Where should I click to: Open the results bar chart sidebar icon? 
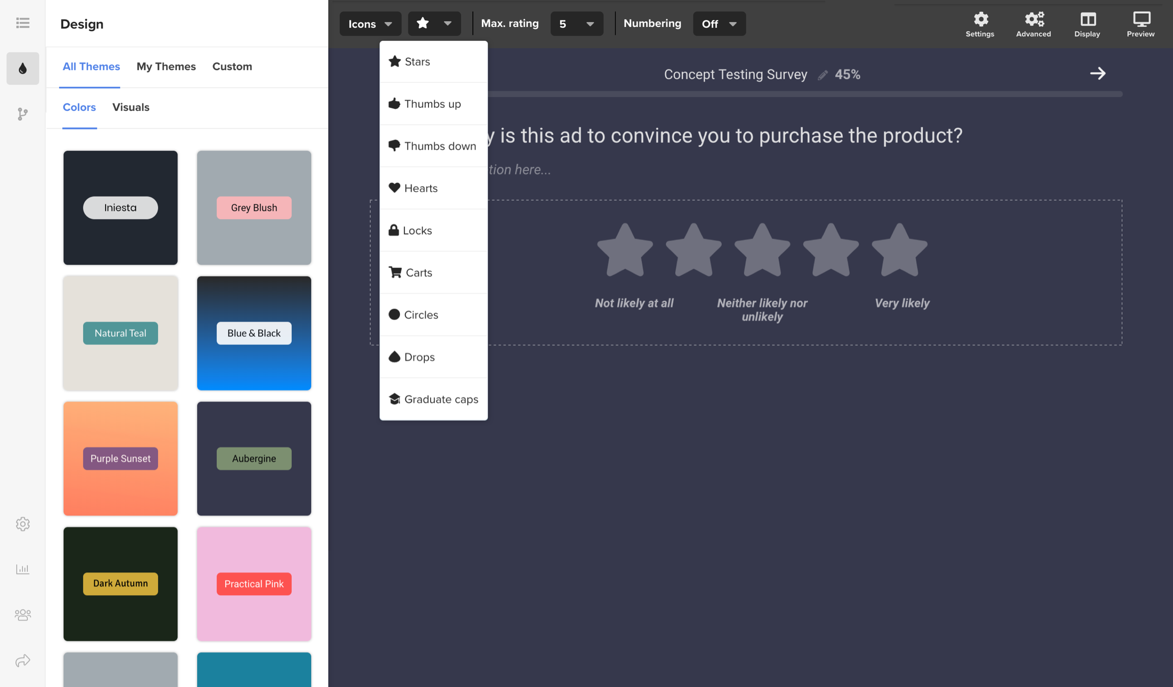click(23, 569)
